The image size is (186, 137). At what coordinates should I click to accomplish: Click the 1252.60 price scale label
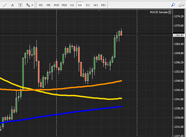179,72
